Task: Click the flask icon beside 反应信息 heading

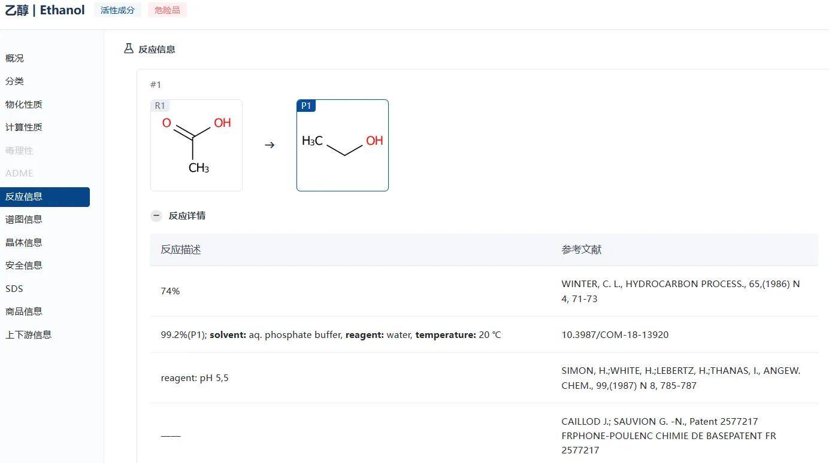Action: pos(128,48)
